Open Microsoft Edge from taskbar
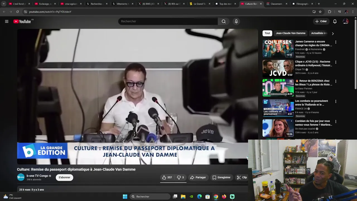Image resolution: width=357 pixels, height=201 pixels. [x=199, y=197]
